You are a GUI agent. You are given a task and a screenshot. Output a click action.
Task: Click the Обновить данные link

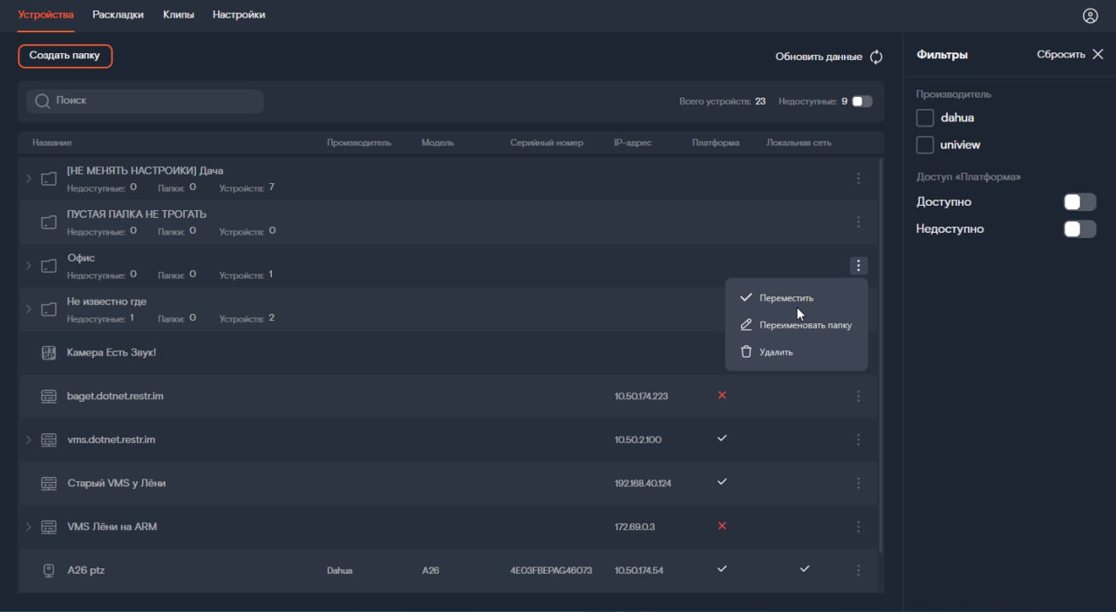[819, 57]
